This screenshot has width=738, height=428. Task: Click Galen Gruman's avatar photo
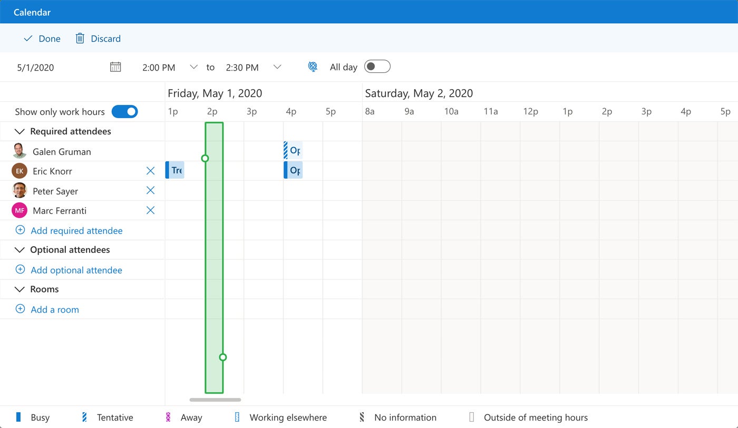(x=20, y=151)
